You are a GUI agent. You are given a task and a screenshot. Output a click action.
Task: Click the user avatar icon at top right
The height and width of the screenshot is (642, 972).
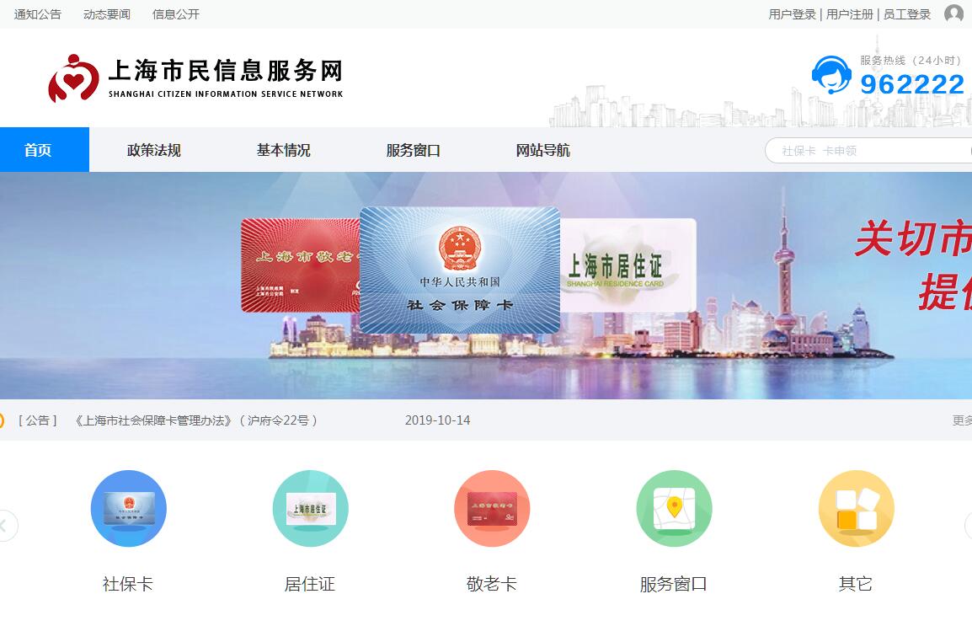(x=953, y=13)
